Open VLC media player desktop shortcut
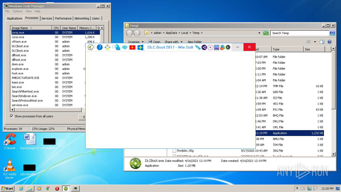 pyautogui.click(x=10, y=169)
